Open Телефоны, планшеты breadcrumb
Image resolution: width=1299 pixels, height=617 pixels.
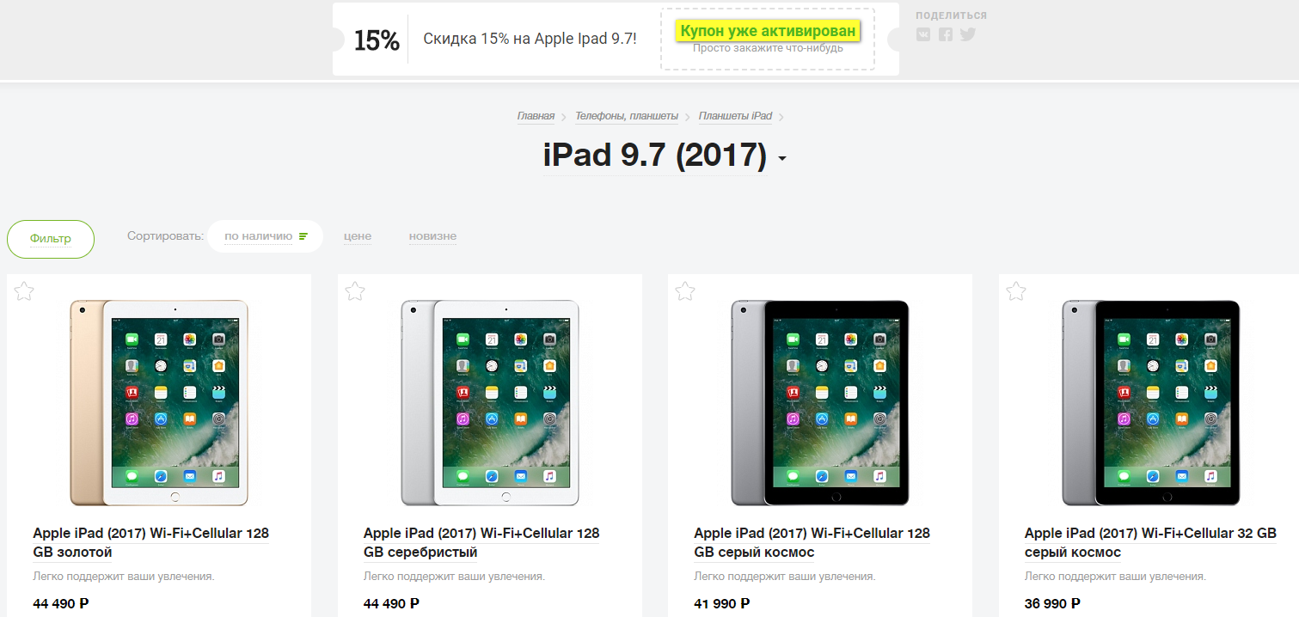(x=627, y=116)
